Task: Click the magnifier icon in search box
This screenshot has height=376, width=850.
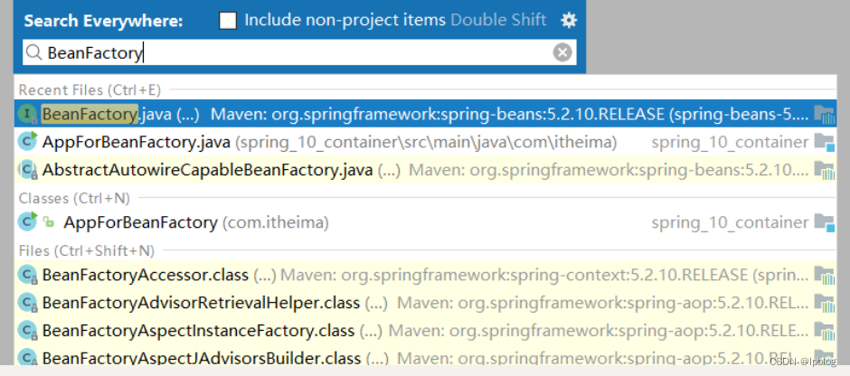Action: point(34,52)
